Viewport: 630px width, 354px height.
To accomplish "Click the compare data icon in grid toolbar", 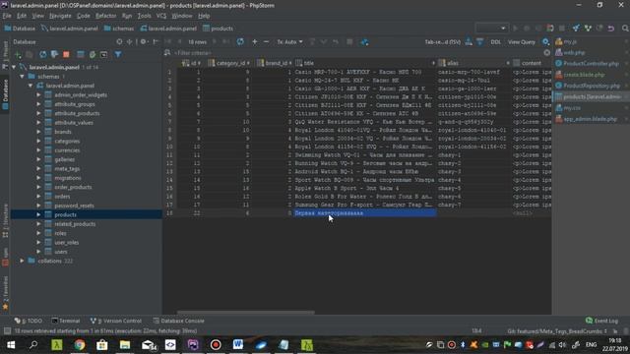I will click(364, 41).
